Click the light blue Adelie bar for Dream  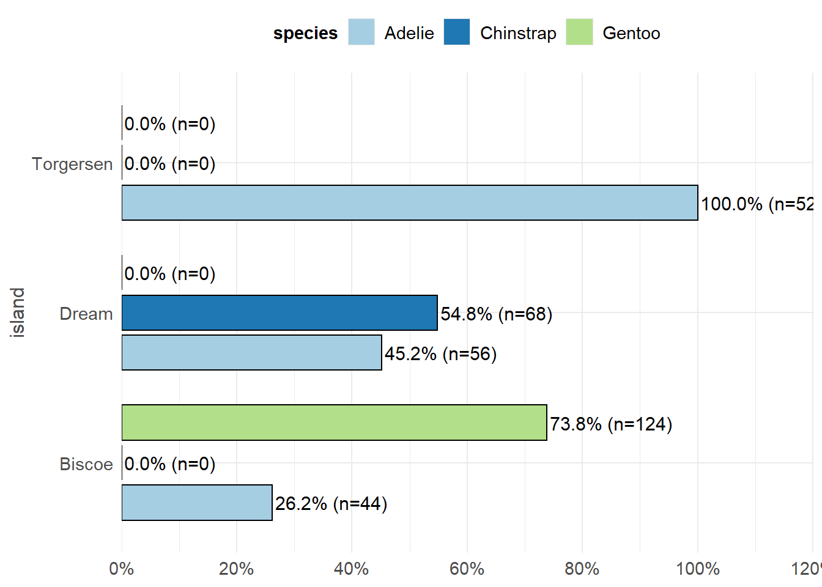point(251,353)
